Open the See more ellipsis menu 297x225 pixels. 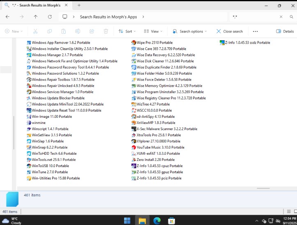click(256, 31)
